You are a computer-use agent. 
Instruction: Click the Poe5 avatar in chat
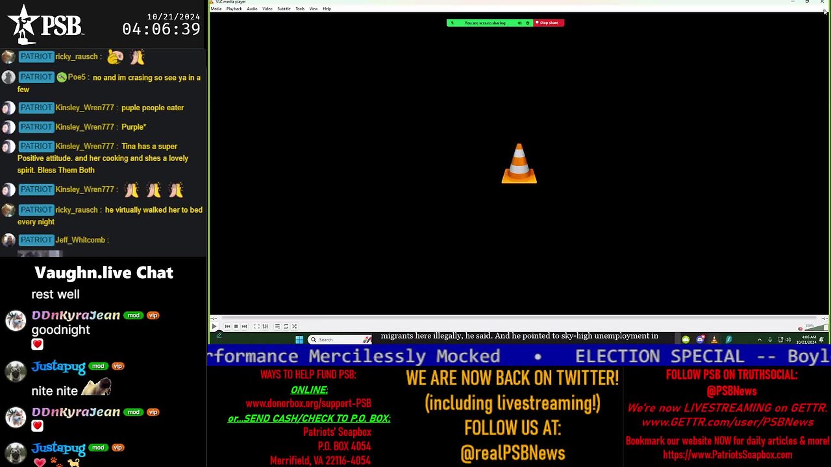8,77
